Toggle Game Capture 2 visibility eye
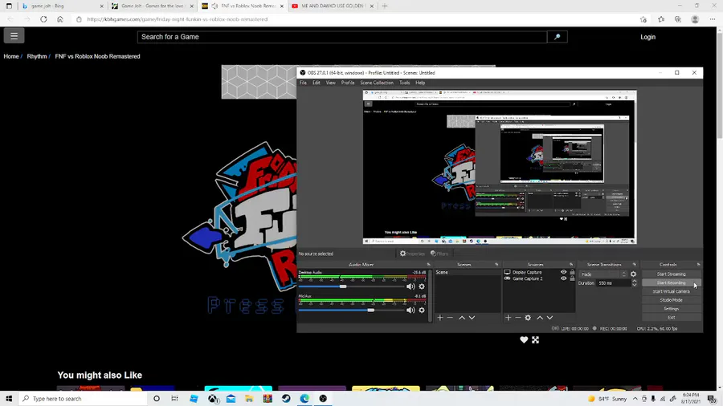The height and width of the screenshot is (406, 723). [x=563, y=278]
